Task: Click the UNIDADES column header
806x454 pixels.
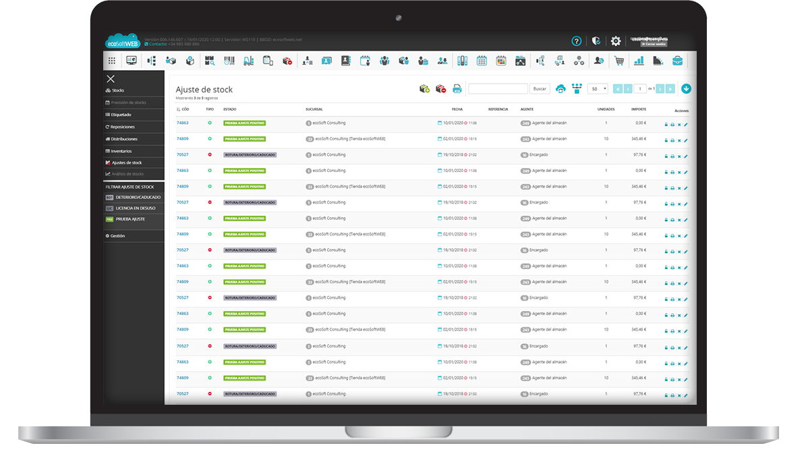Action: coord(606,109)
